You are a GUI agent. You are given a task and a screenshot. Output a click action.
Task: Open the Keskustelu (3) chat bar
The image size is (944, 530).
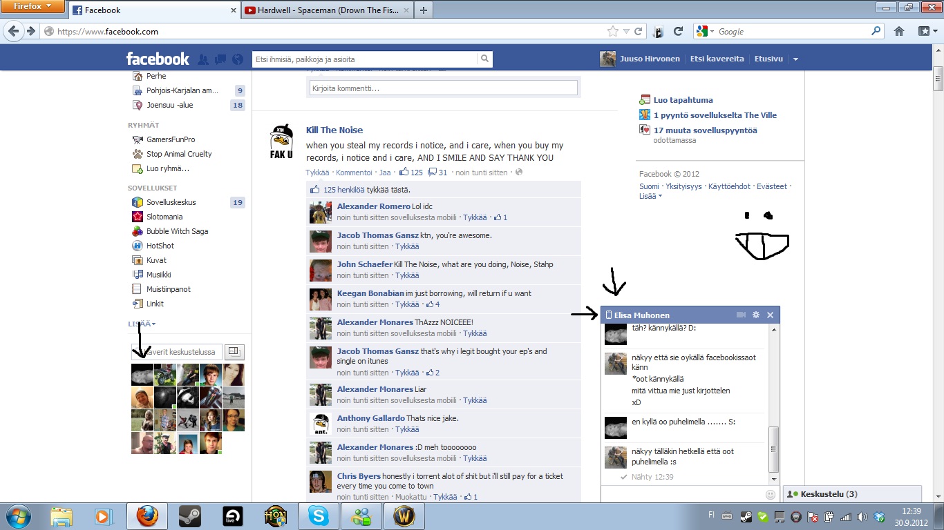[x=852, y=494]
